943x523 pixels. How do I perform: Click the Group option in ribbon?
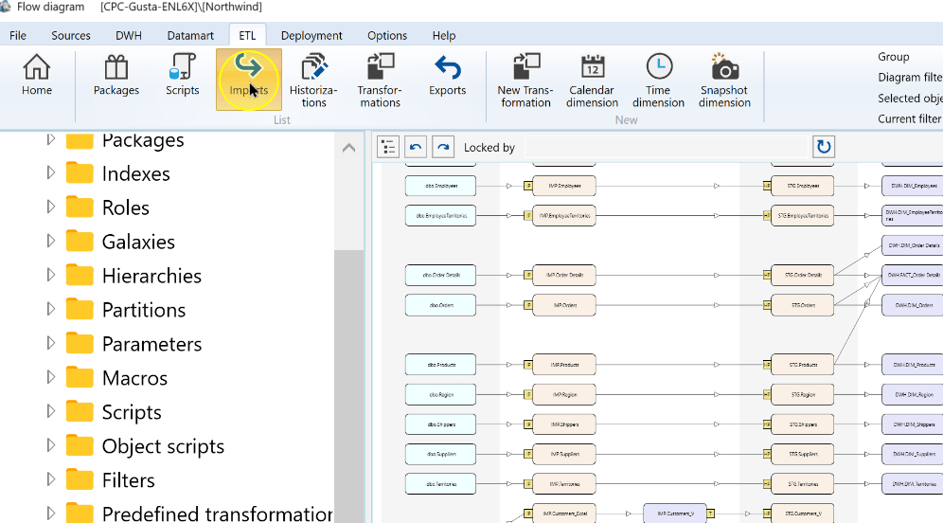click(893, 57)
